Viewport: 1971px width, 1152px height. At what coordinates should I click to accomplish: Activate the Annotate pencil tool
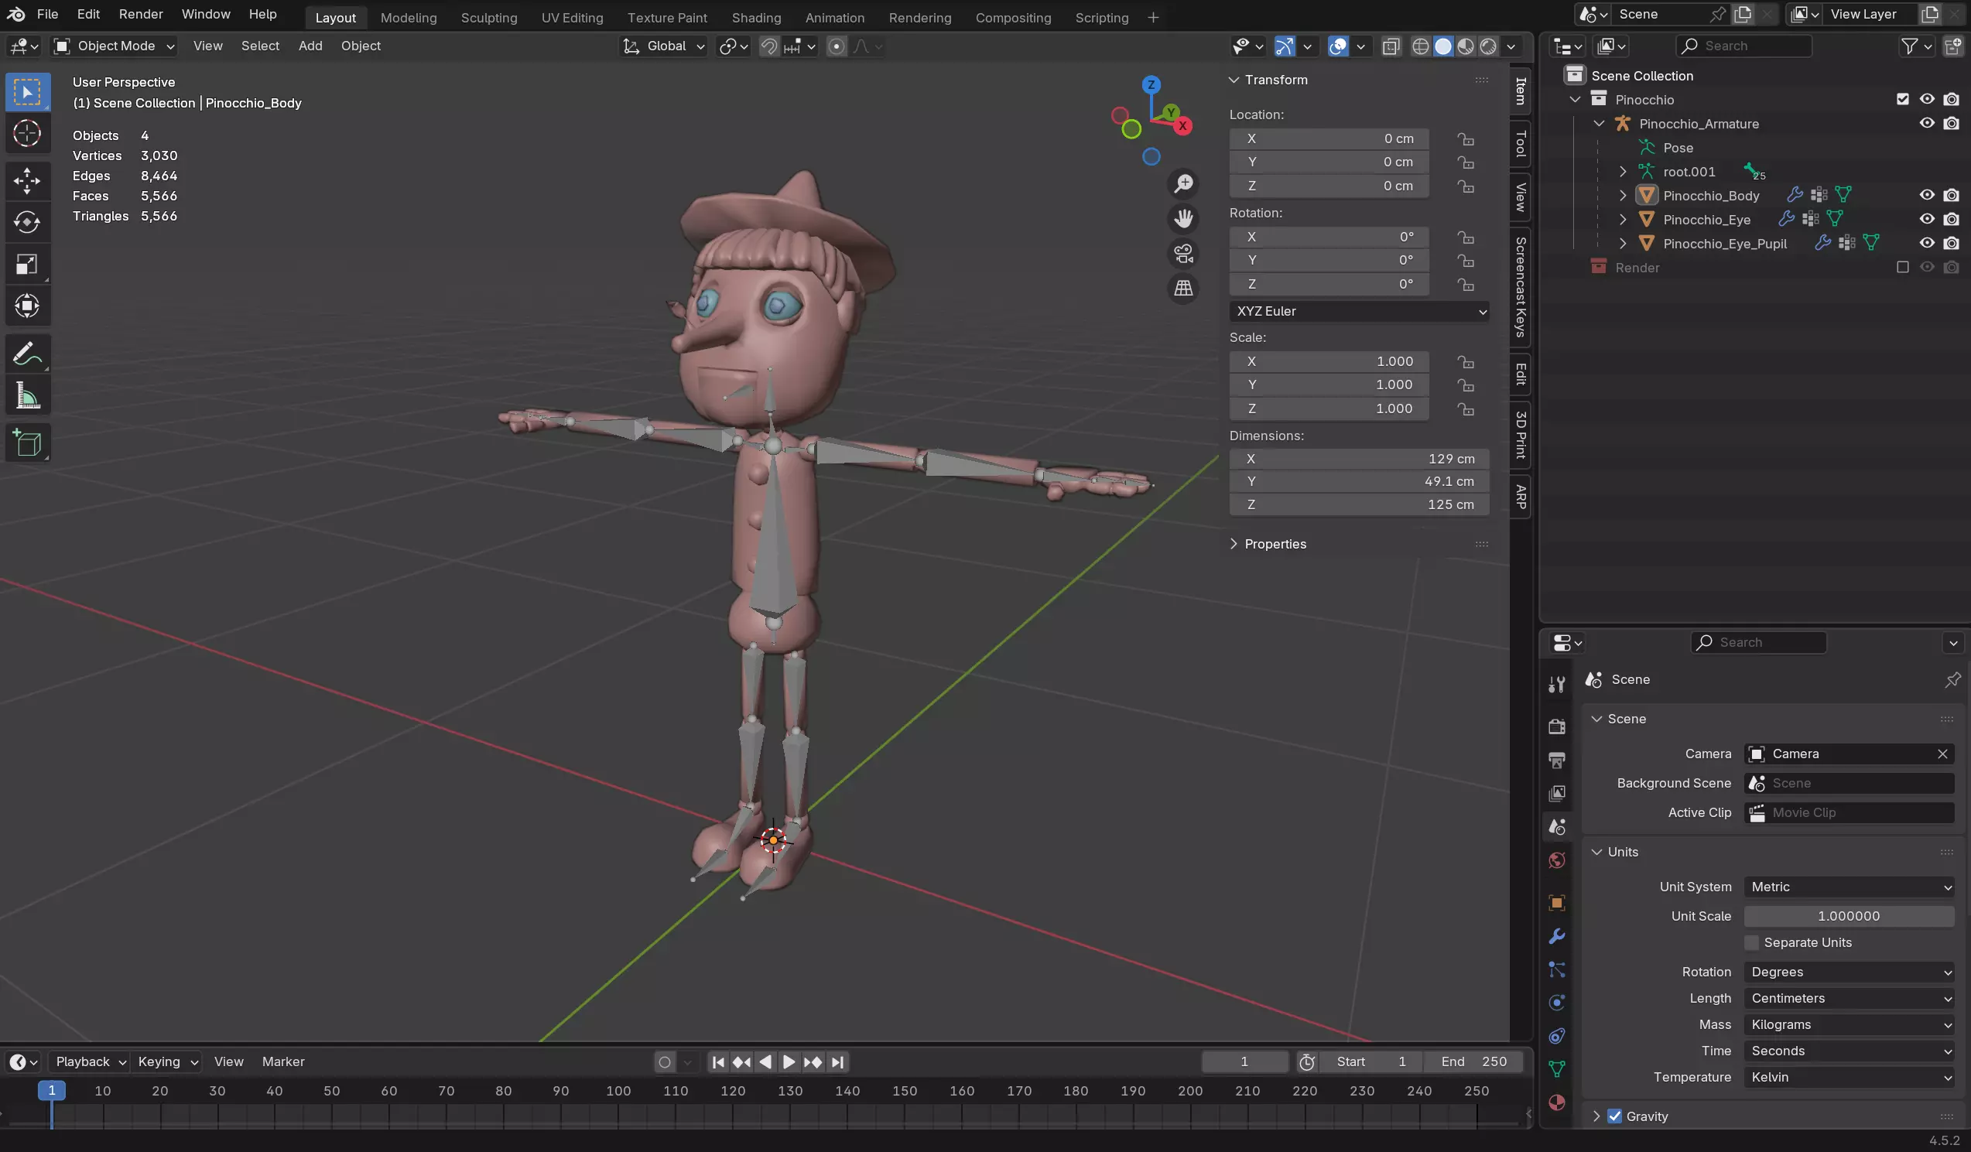pos(26,354)
